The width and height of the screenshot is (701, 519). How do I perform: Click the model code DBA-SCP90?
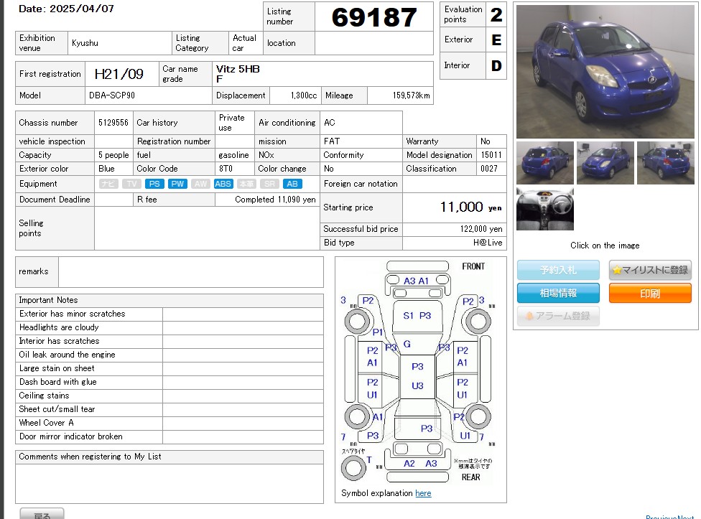click(112, 95)
